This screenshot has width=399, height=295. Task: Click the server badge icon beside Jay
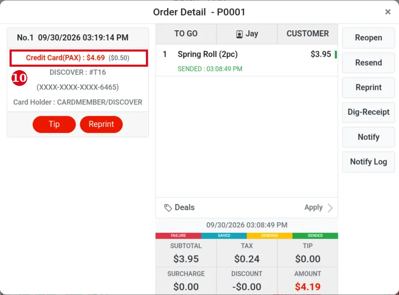(x=239, y=34)
